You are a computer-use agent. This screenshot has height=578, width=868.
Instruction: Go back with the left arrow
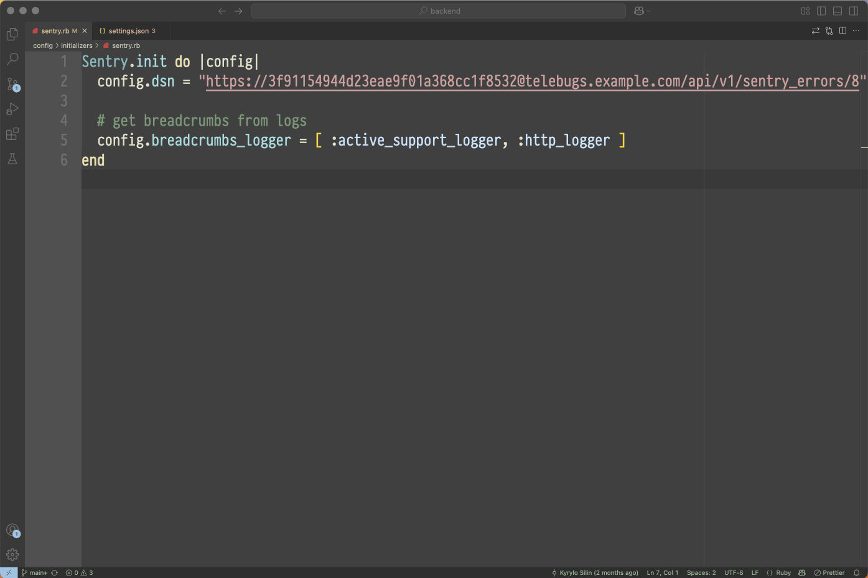pyautogui.click(x=222, y=11)
